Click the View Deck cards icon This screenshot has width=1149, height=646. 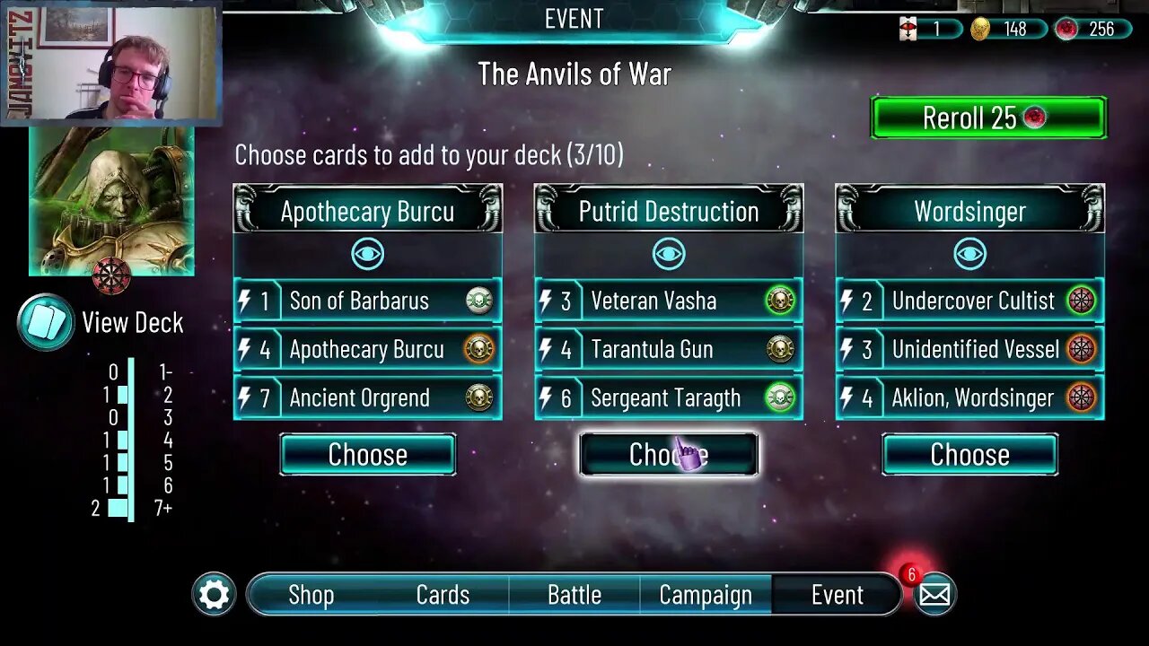pyautogui.click(x=45, y=322)
